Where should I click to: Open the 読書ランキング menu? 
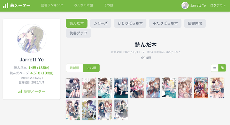tap(52, 5)
